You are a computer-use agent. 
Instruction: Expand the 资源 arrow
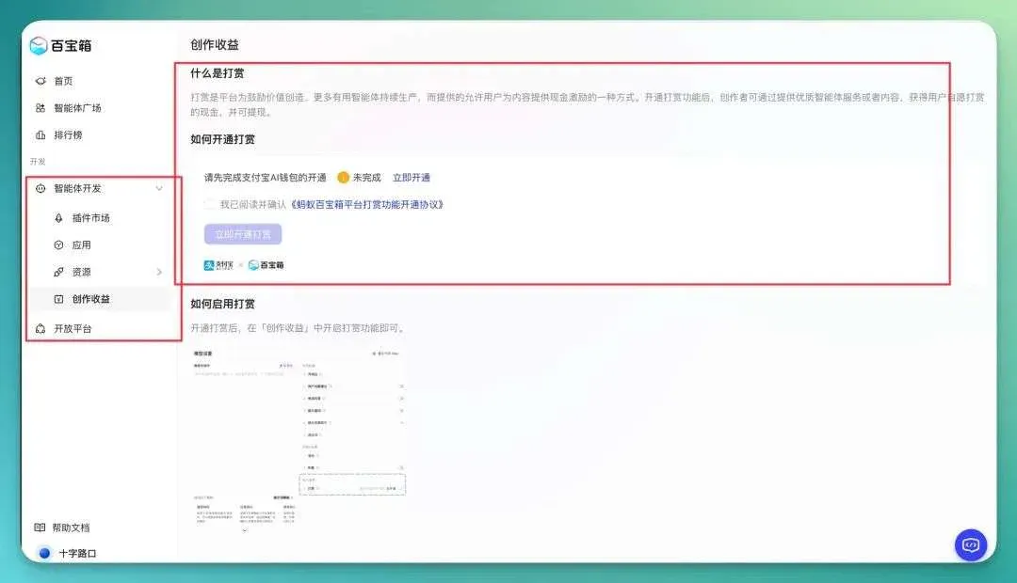[159, 272]
